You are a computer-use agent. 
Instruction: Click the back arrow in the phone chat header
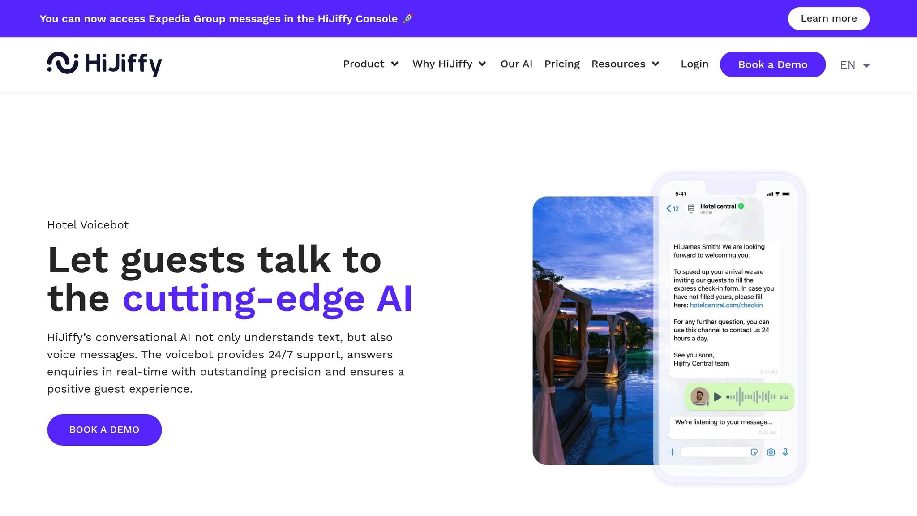668,208
